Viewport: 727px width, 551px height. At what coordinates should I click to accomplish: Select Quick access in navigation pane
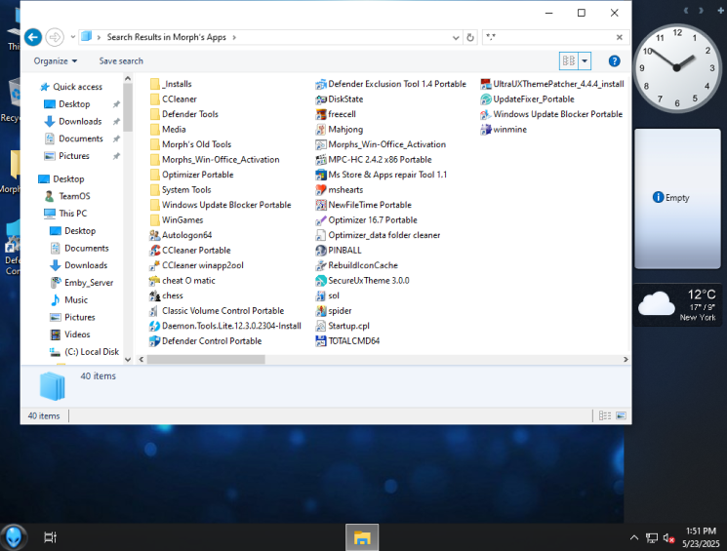tap(77, 87)
